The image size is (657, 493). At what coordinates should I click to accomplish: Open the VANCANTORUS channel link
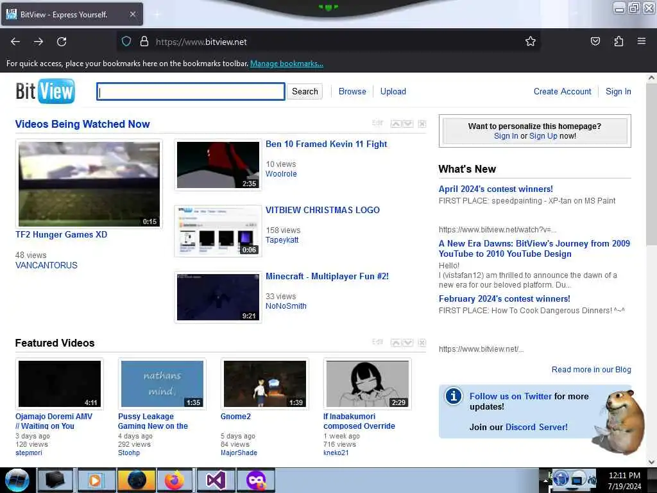click(46, 265)
